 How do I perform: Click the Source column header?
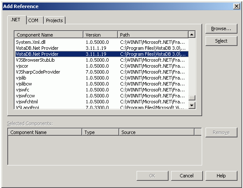tap(157, 132)
